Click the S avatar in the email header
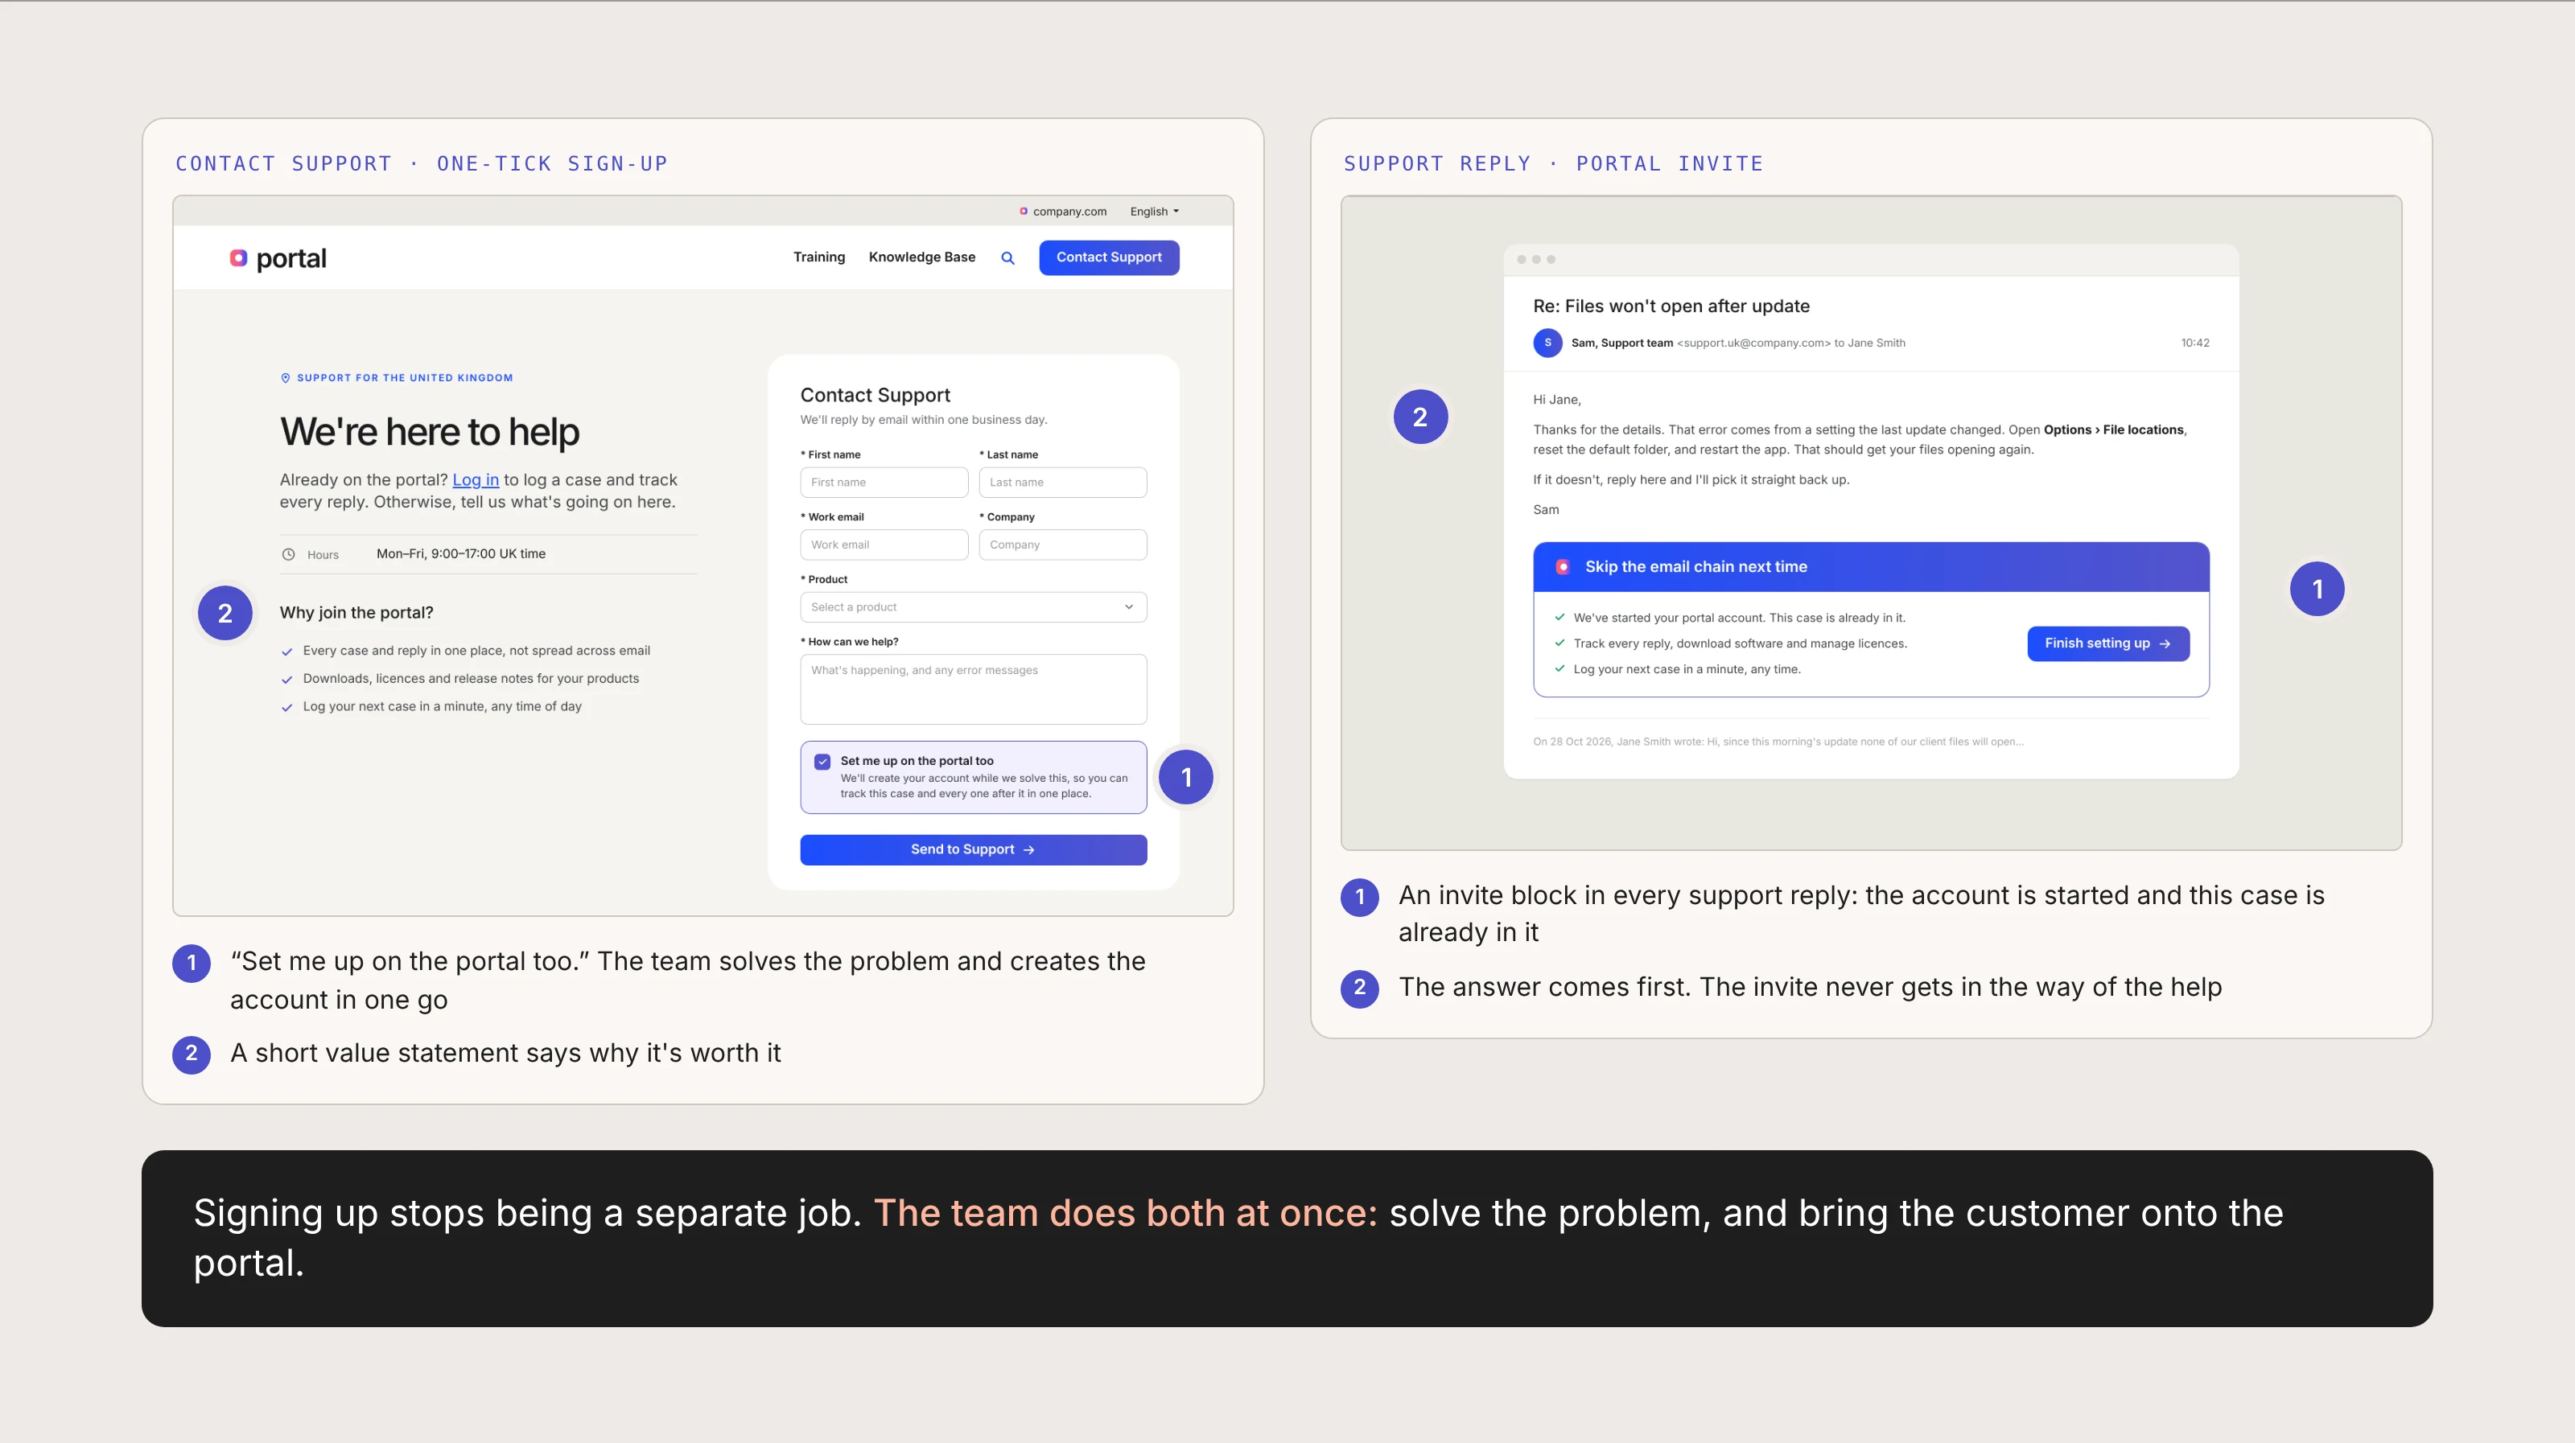The width and height of the screenshot is (2575, 1443). pos(1547,343)
